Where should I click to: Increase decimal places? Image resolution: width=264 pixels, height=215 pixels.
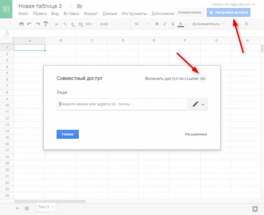click(x=81, y=24)
